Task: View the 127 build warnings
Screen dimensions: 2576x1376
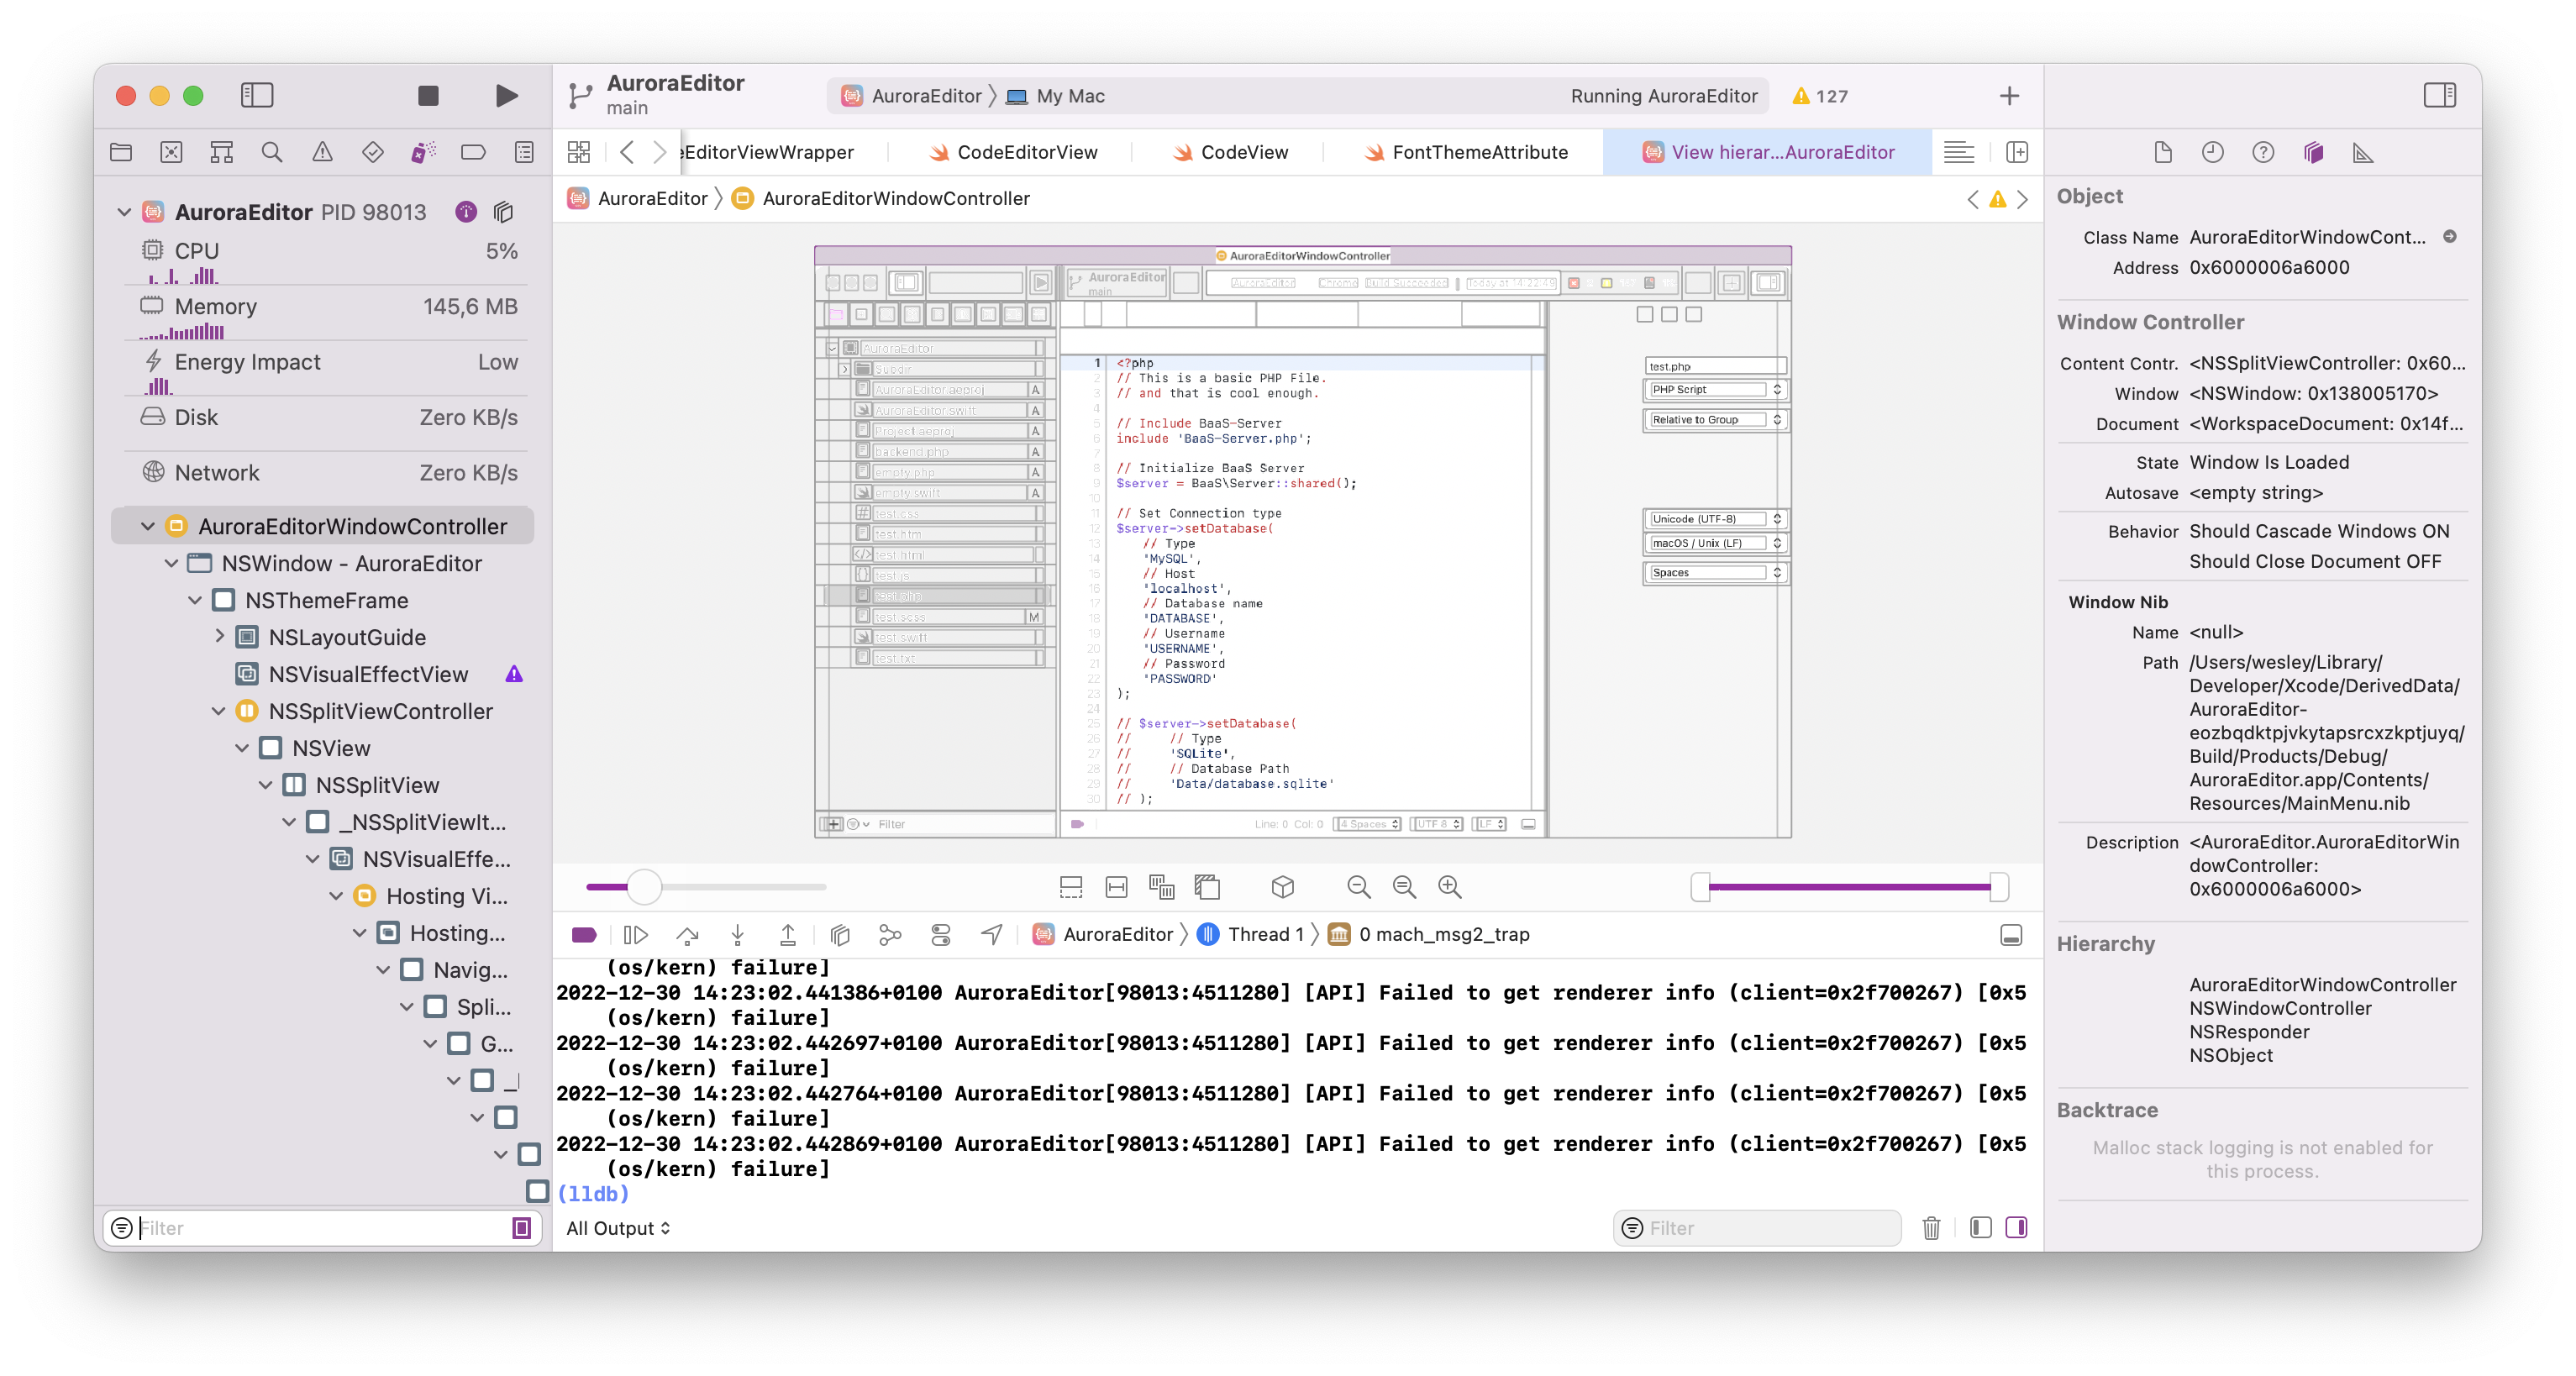Action: click(x=1820, y=95)
